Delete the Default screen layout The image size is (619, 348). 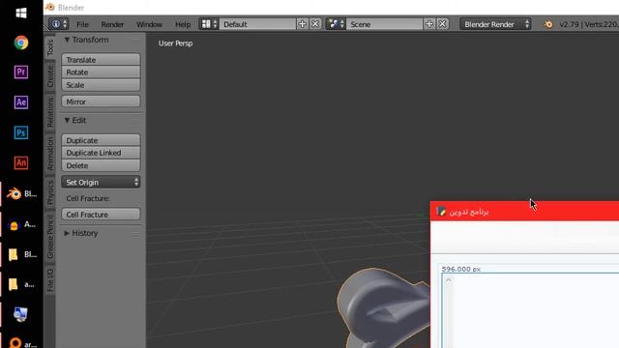(315, 24)
